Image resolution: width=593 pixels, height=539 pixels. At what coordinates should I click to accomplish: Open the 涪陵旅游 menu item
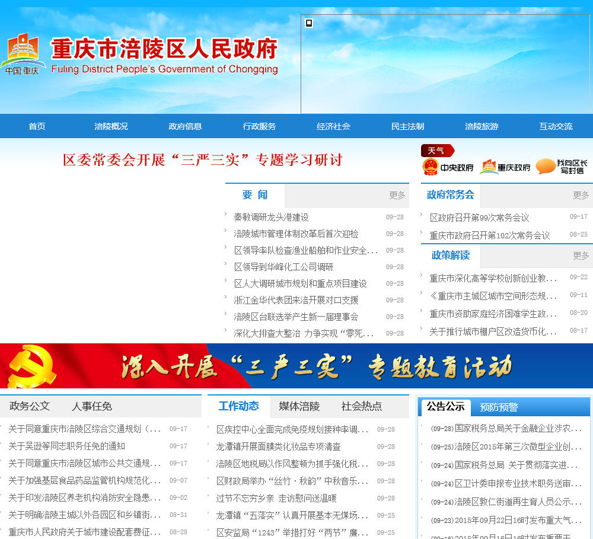(x=482, y=126)
